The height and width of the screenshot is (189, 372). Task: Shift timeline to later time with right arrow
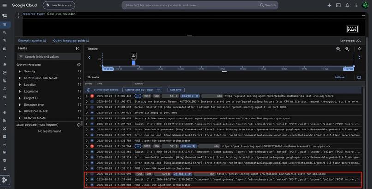pyautogui.click(x=359, y=57)
